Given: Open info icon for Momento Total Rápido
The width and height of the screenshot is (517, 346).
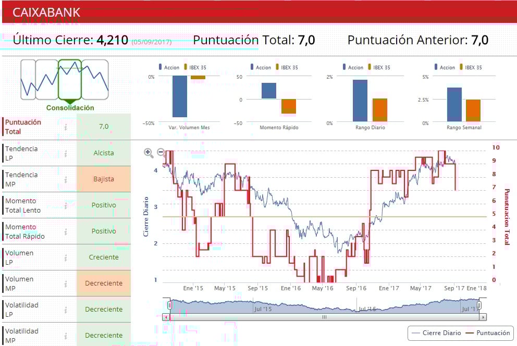Looking at the screenshot, I should click(66, 231).
